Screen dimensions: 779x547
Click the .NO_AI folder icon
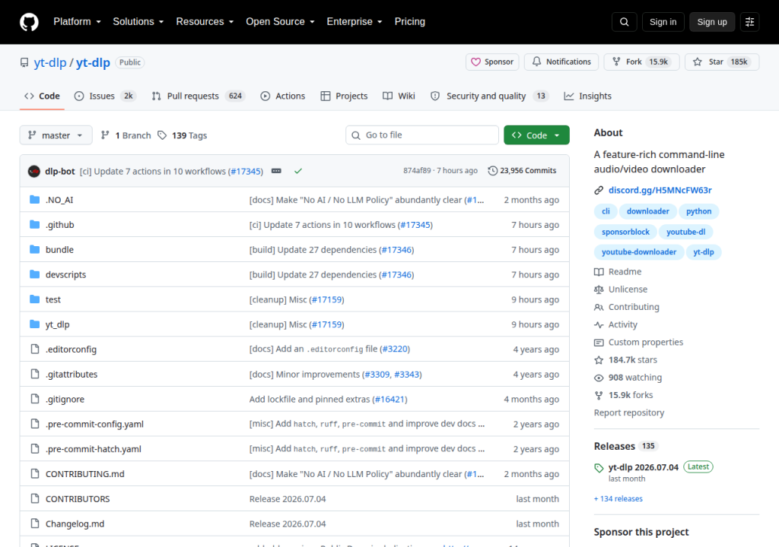click(34, 200)
